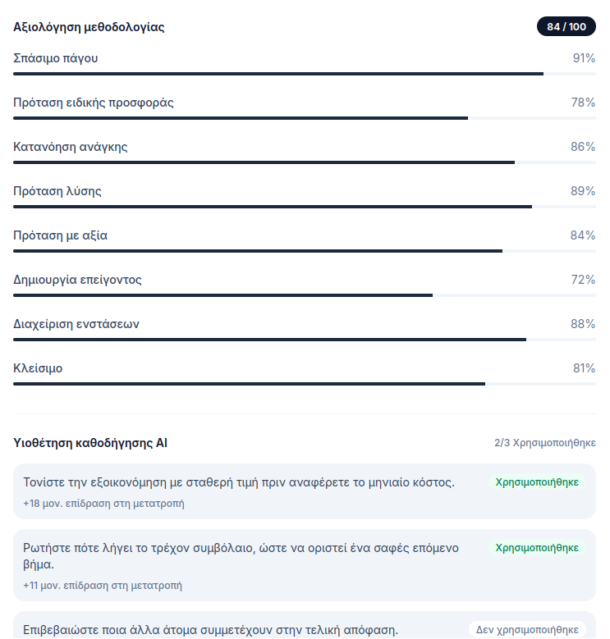Open the decision-makers confirmation tip card
Image resolution: width=610 pixels, height=639 pixels.
305,625
